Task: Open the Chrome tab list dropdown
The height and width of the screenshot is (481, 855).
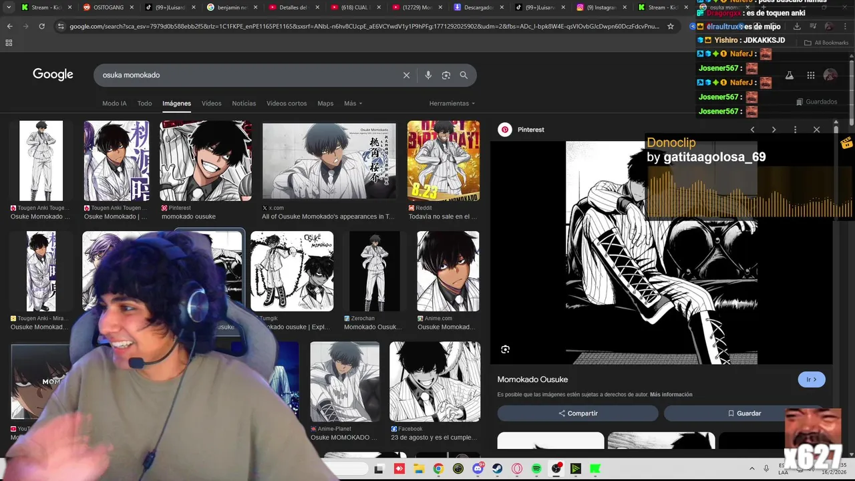Action: click(x=9, y=7)
